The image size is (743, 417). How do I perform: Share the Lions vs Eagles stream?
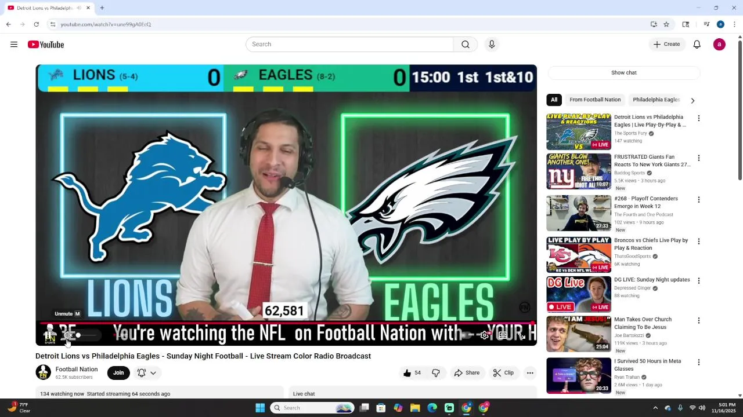(x=467, y=373)
